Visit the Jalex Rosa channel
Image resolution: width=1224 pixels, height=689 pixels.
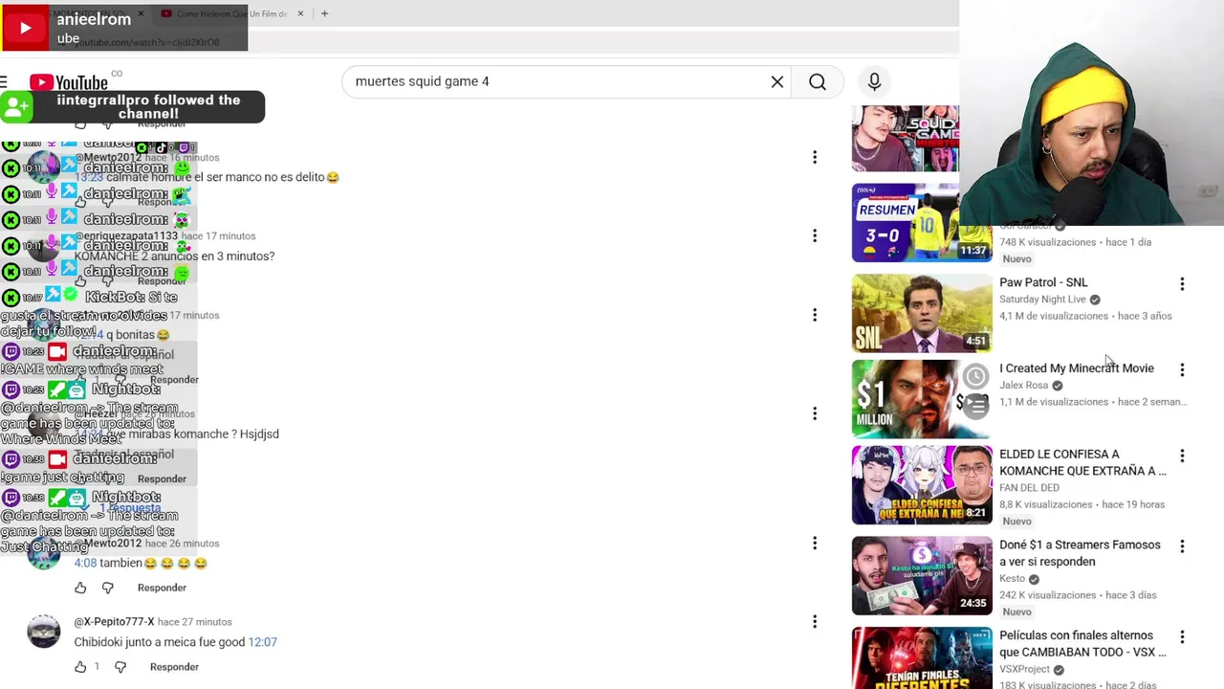[x=1023, y=386]
